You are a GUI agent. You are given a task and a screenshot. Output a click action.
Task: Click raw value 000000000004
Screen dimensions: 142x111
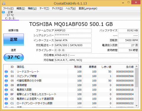125,94
